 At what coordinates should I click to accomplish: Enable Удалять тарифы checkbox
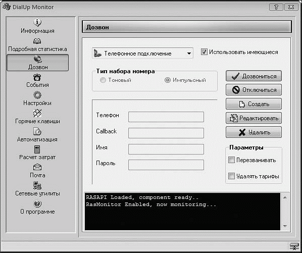coord(231,176)
